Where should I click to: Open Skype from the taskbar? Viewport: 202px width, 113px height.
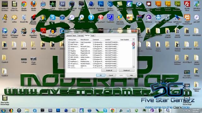click(105, 110)
